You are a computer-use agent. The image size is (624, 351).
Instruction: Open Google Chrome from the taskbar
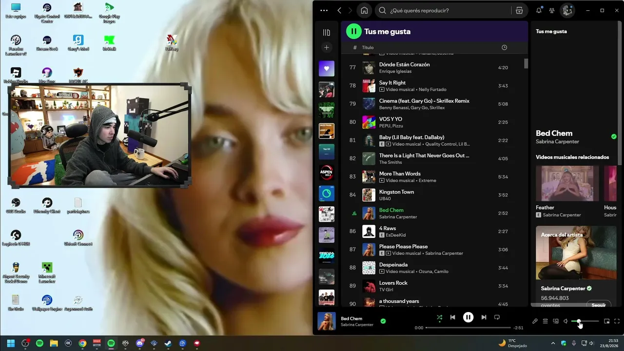pyautogui.click(x=82, y=343)
